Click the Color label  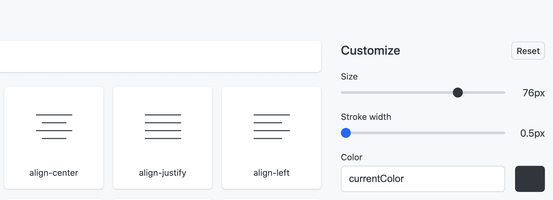(351, 157)
